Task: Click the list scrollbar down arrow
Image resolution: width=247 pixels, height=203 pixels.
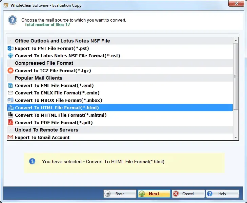Action: tap(236, 138)
